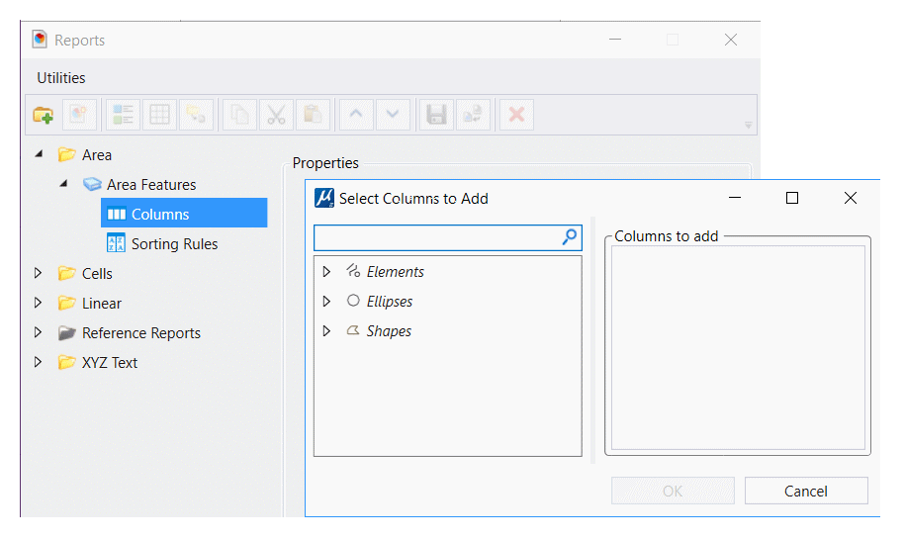Click inside the column search field
This screenshot has height=540, width=905.
coord(435,237)
